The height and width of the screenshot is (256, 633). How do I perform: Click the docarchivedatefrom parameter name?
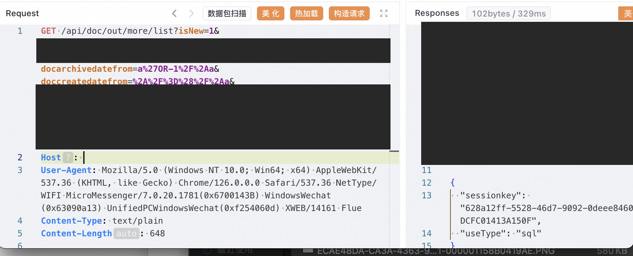[87, 69]
